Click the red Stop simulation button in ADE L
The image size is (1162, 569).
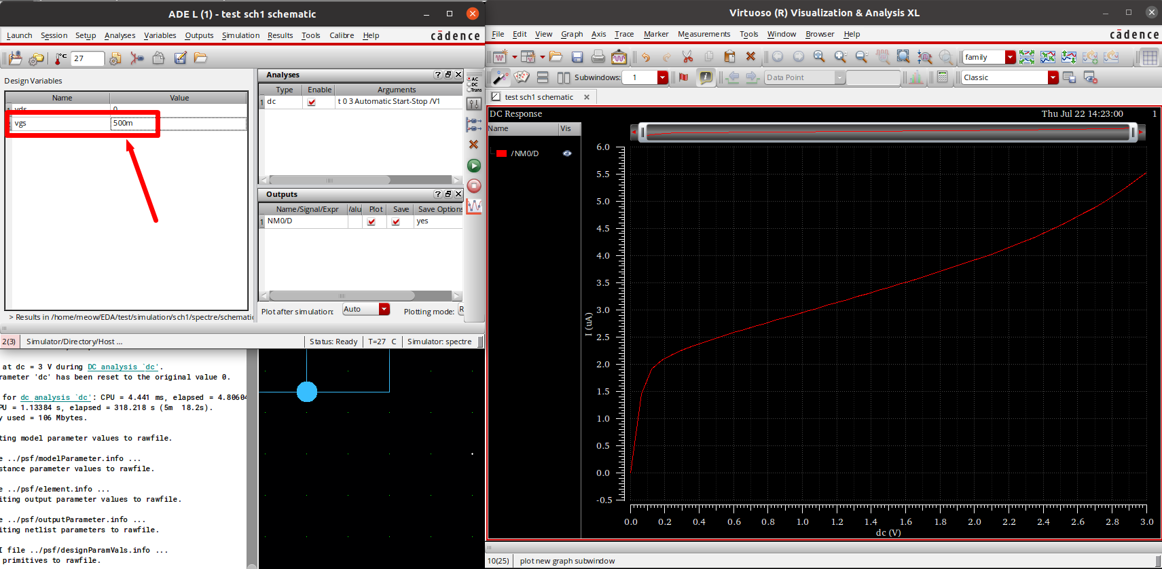click(x=474, y=185)
